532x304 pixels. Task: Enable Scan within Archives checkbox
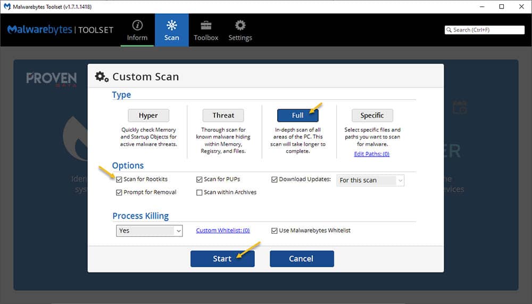pyautogui.click(x=199, y=193)
